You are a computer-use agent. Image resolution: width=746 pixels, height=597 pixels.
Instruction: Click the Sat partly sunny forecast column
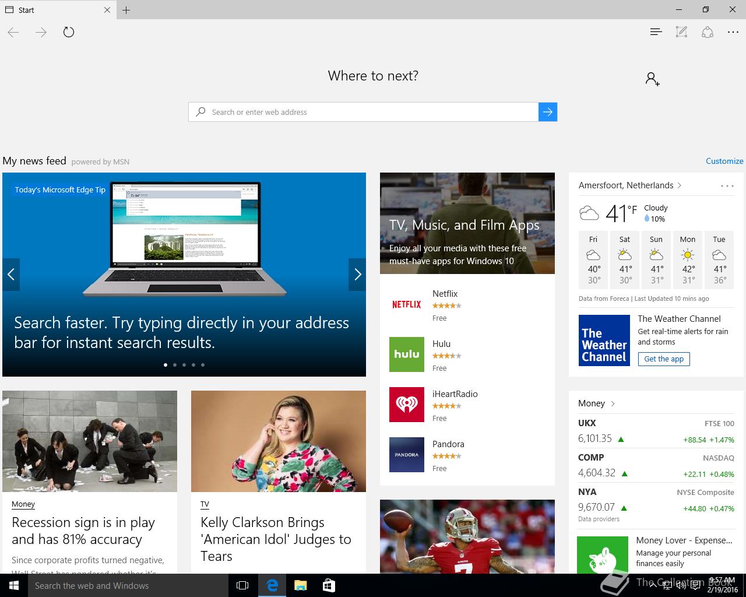(x=625, y=259)
